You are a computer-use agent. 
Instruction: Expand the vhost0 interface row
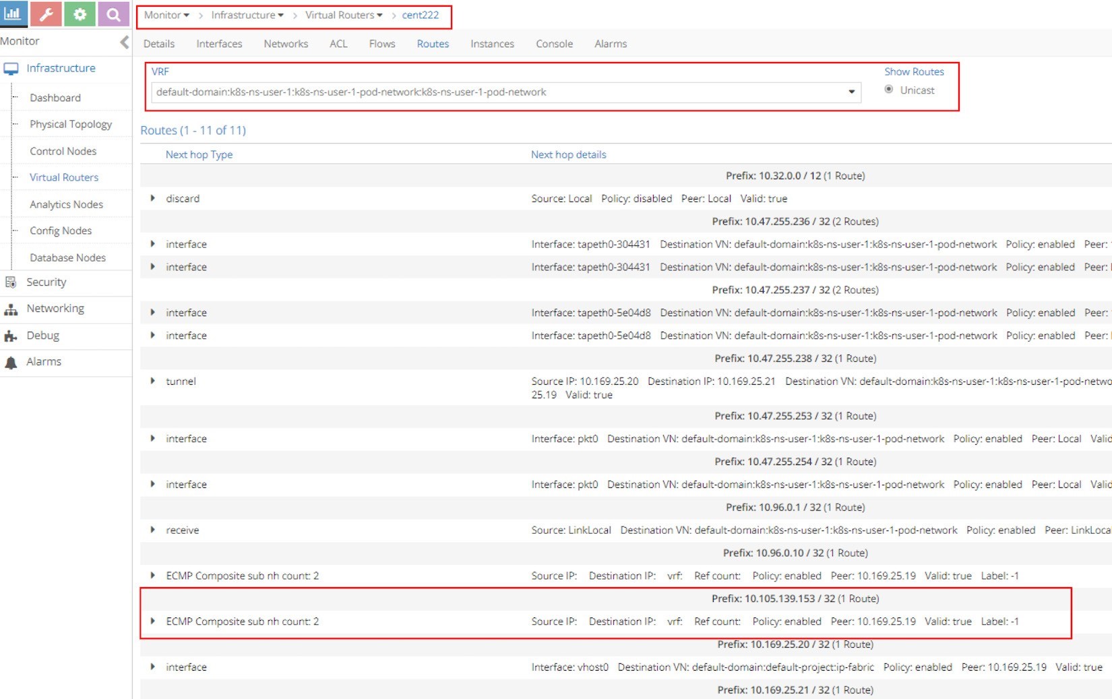click(x=152, y=667)
